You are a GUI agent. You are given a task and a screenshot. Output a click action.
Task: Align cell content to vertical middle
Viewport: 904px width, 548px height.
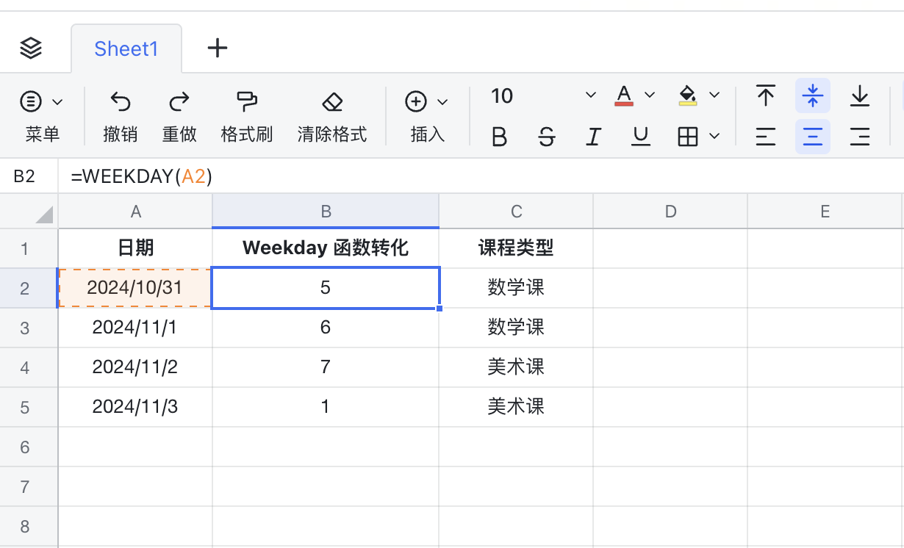[x=813, y=95]
